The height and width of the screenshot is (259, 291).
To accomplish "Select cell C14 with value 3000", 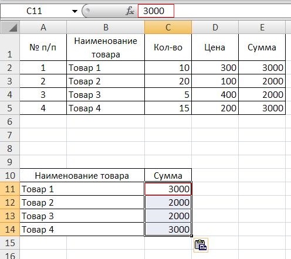I will point(168,229).
